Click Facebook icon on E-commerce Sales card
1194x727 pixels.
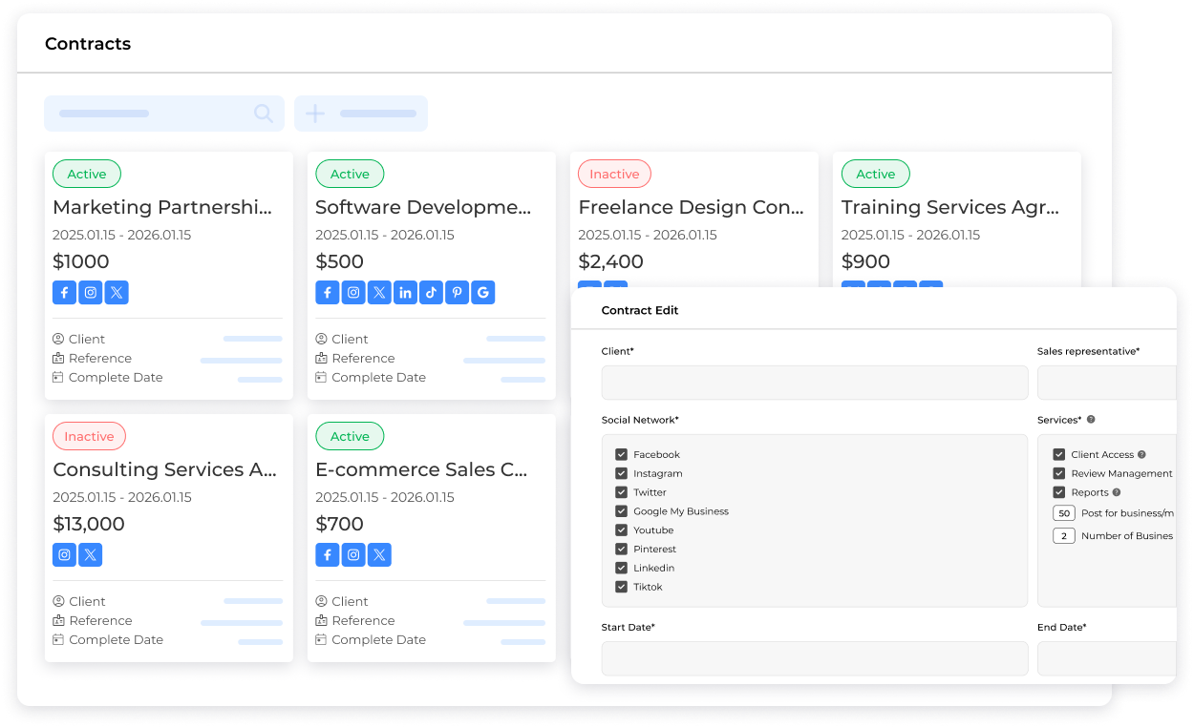click(x=328, y=555)
